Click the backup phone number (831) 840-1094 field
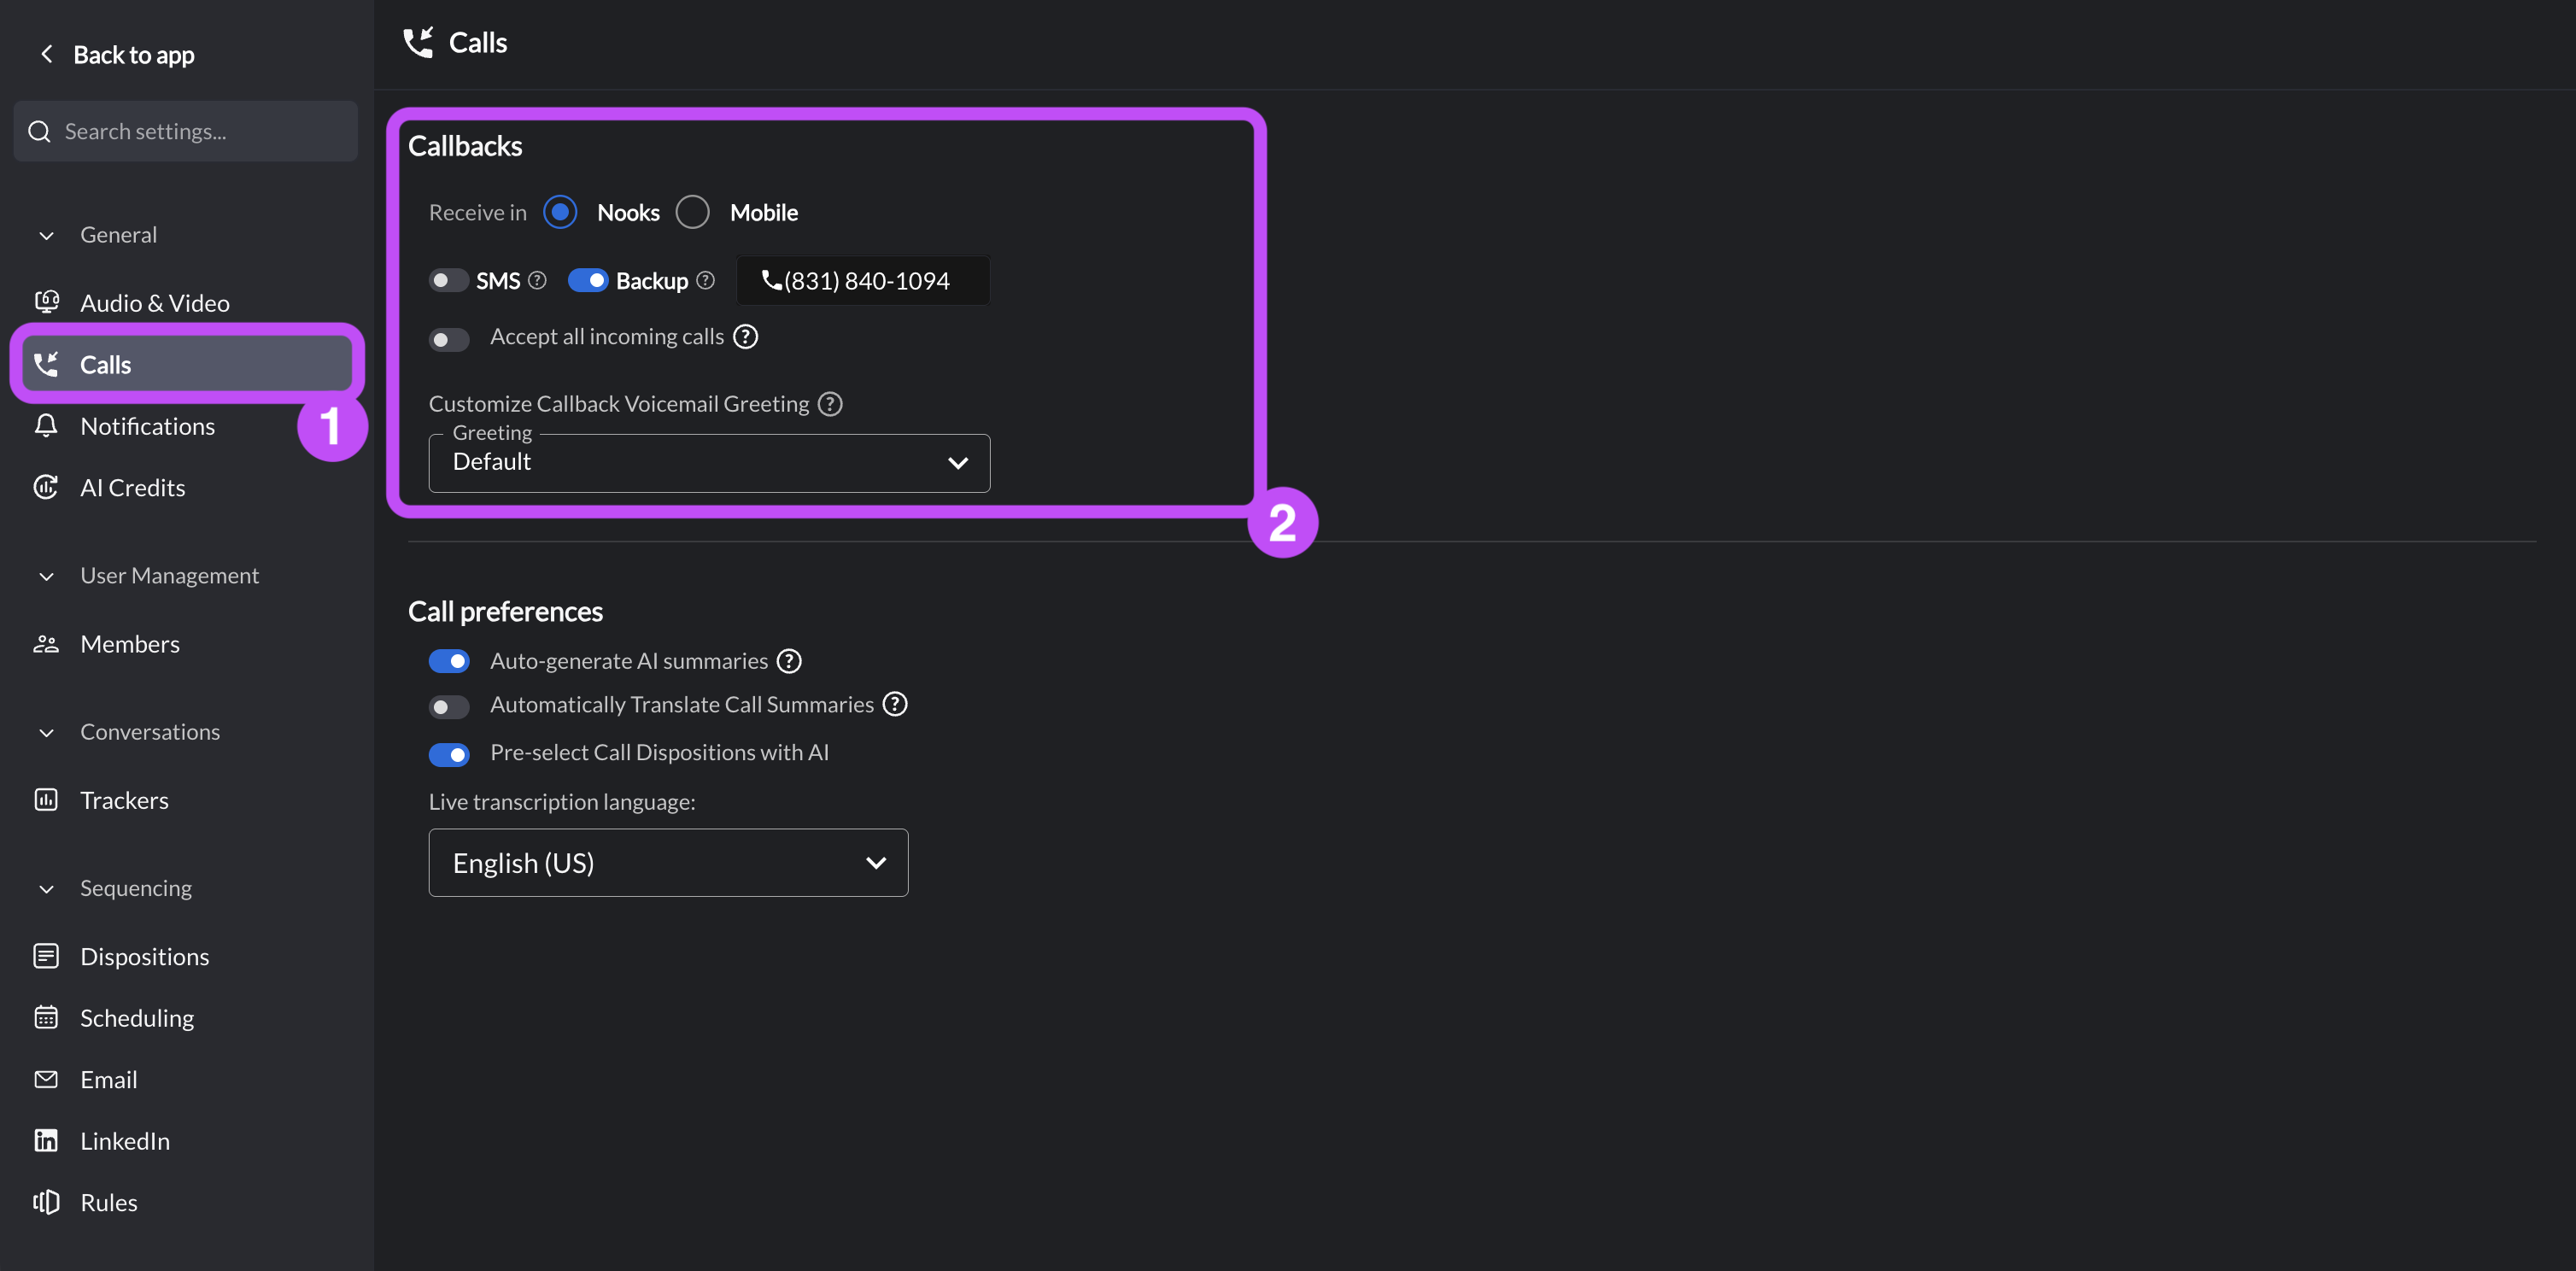 [863, 280]
